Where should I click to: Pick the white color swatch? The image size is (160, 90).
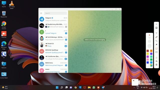[148, 65]
